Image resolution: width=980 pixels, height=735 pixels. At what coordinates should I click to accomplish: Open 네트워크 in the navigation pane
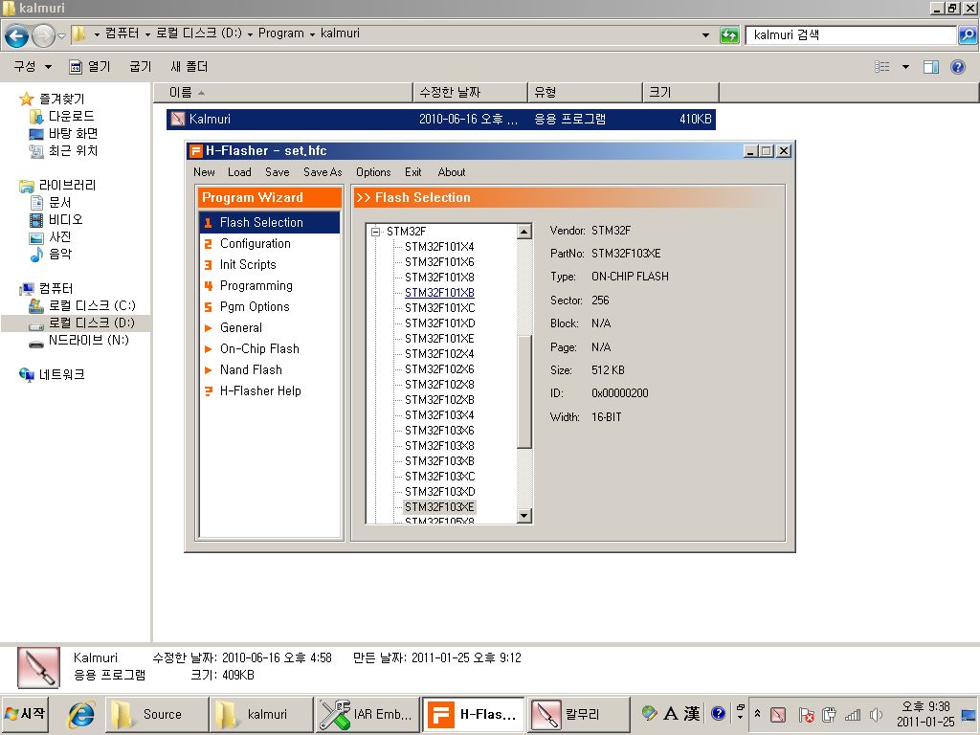coord(61,374)
